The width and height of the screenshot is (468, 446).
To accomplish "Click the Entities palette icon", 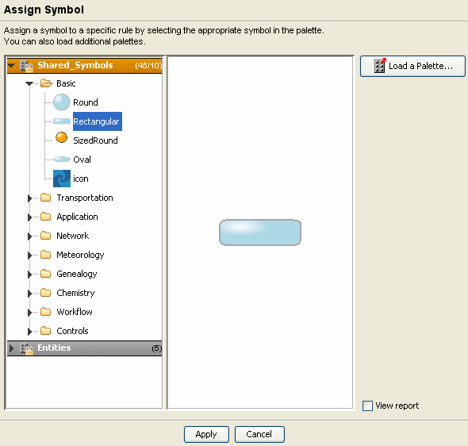I will click(26, 348).
